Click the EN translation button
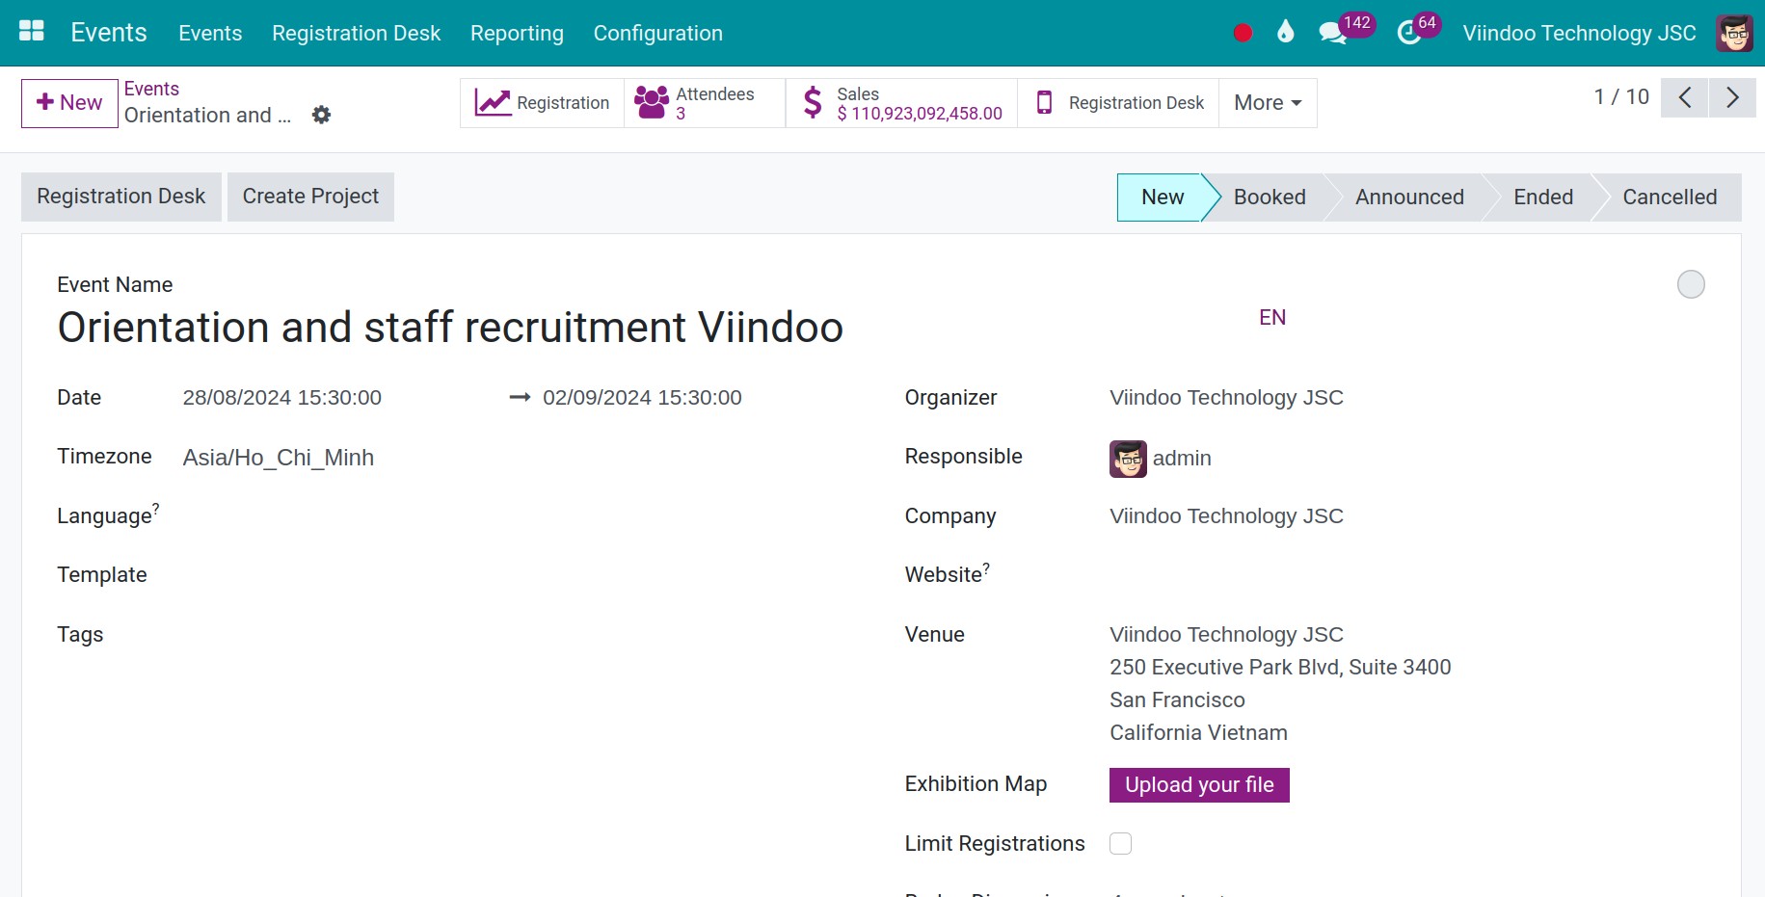The width and height of the screenshot is (1765, 897). point(1272,318)
